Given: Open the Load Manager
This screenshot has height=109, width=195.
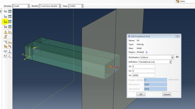Looking at the screenshot, I should 10,11.
